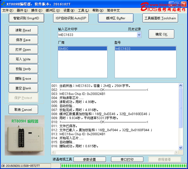This screenshot has width=188, height=169.
Task: Read the chip with the Read button
Action: (x=23, y=30)
